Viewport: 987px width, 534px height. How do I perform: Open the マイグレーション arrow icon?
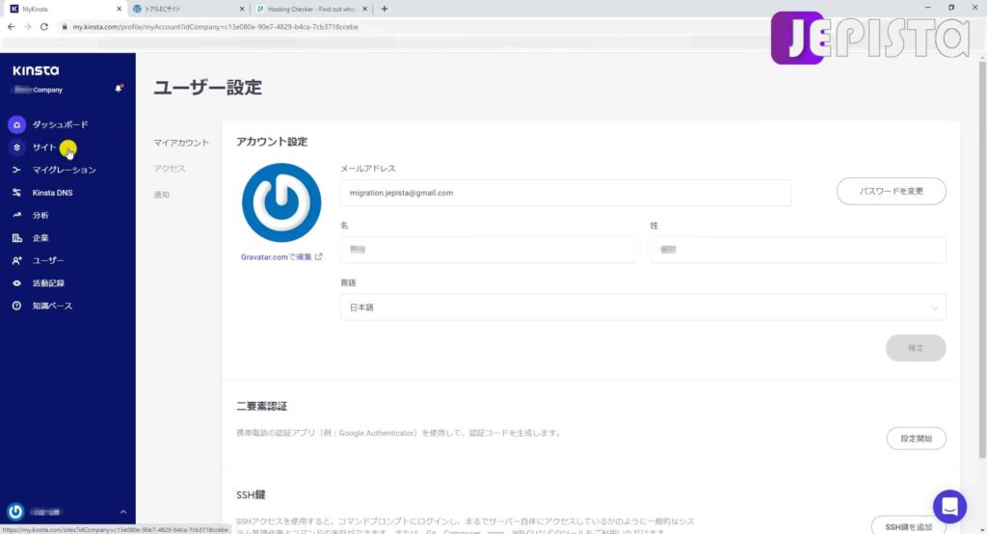click(x=17, y=170)
